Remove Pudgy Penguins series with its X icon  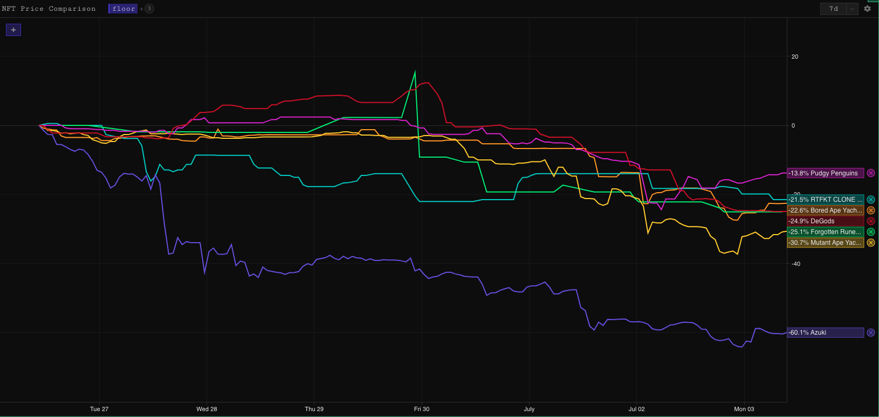(x=871, y=173)
